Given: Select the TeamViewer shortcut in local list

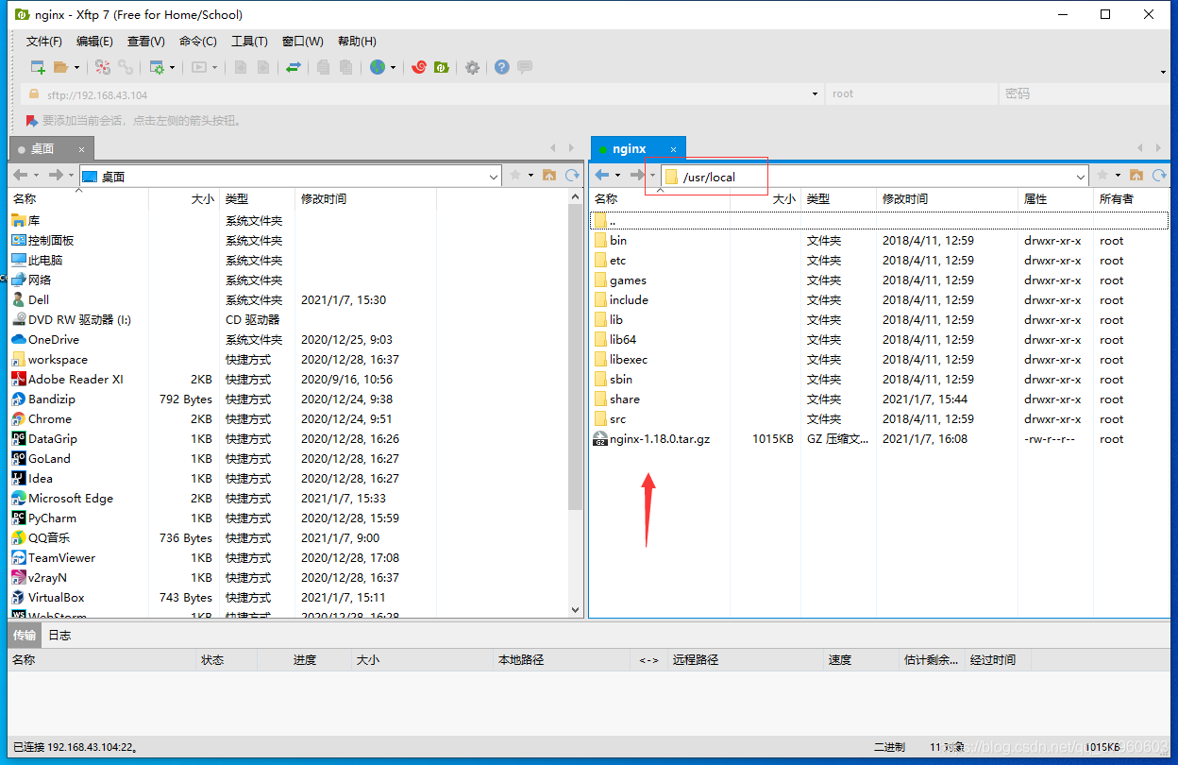Looking at the screenshot, I should coord(61,557).
